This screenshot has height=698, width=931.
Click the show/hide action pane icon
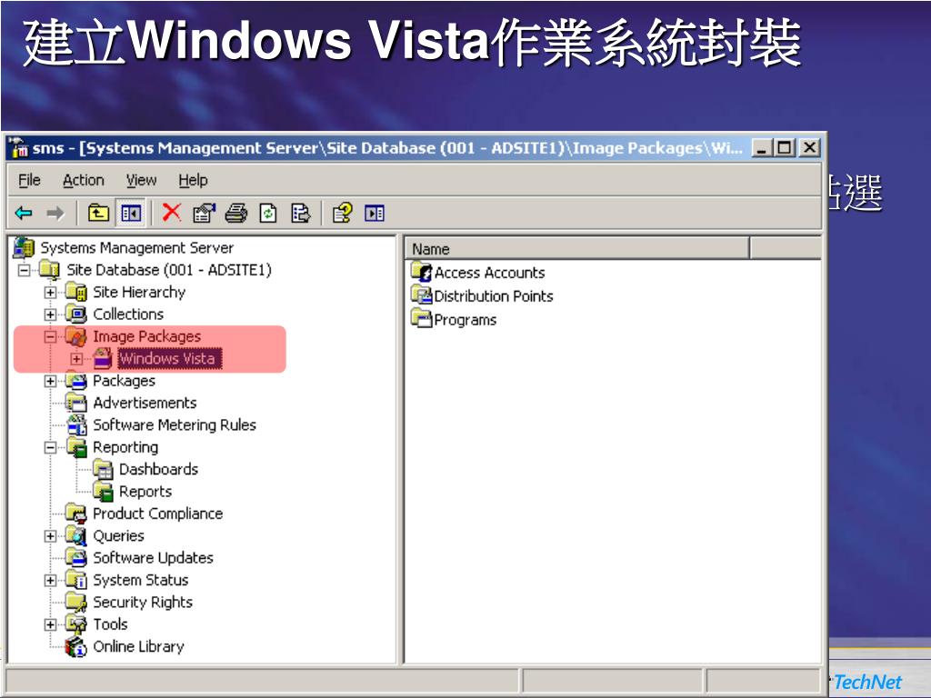[x=374, y=213]
